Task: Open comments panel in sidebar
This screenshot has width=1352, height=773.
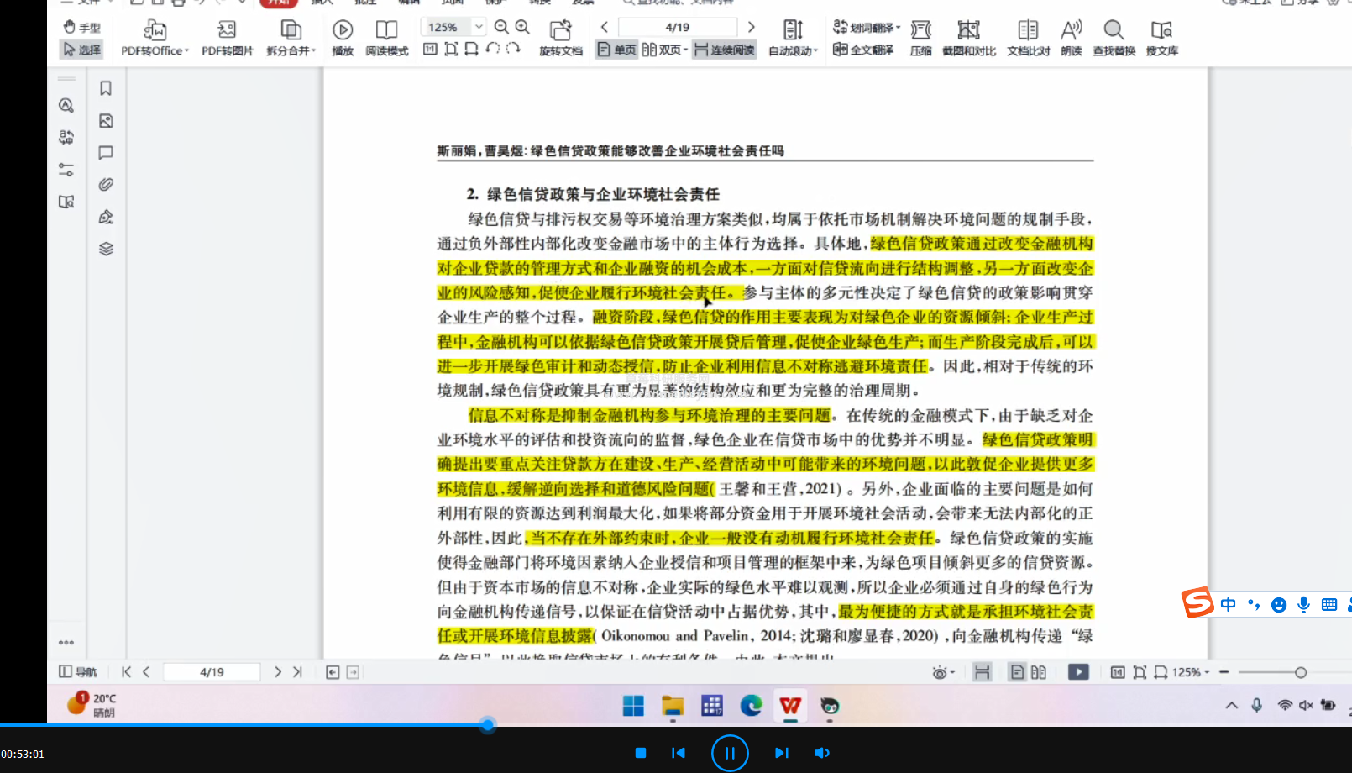Action: pos(106,153)
